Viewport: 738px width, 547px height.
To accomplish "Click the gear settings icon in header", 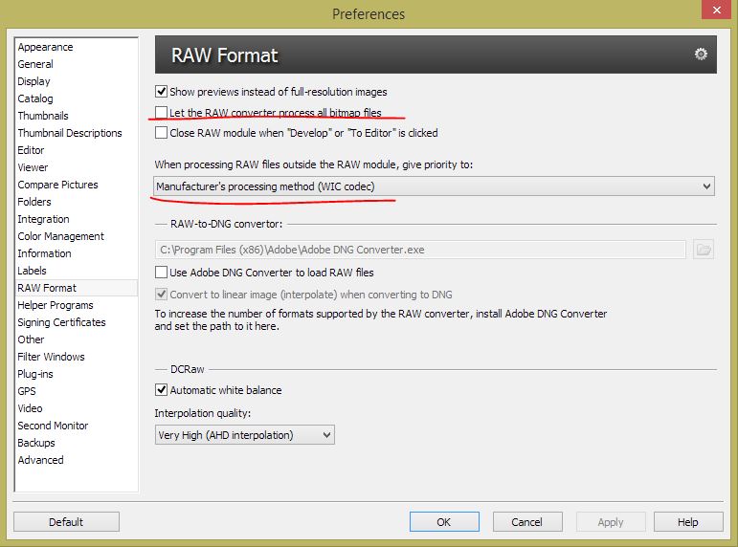I will point(701,55).
